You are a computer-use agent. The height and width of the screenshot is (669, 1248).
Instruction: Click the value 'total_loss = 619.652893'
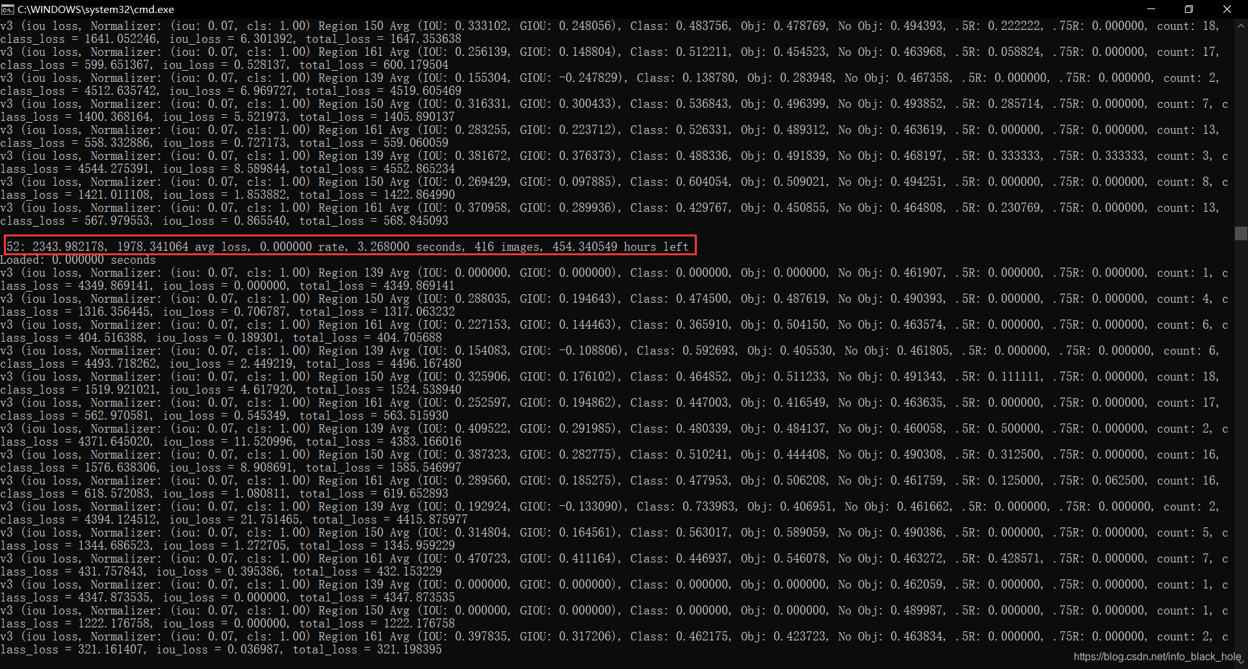point(374,494)
